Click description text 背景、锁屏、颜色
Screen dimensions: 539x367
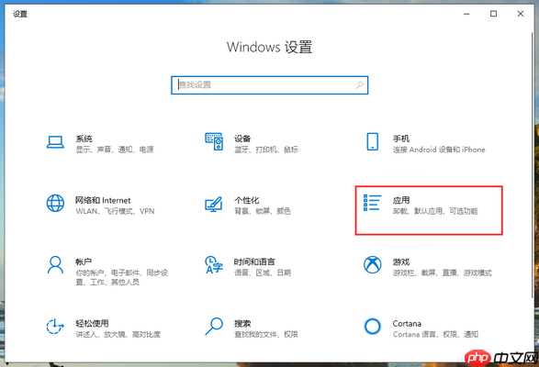tap(263, 211)
